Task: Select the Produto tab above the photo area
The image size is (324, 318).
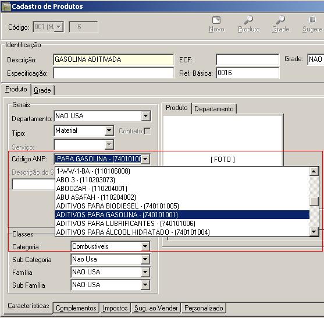Action: 177,108
